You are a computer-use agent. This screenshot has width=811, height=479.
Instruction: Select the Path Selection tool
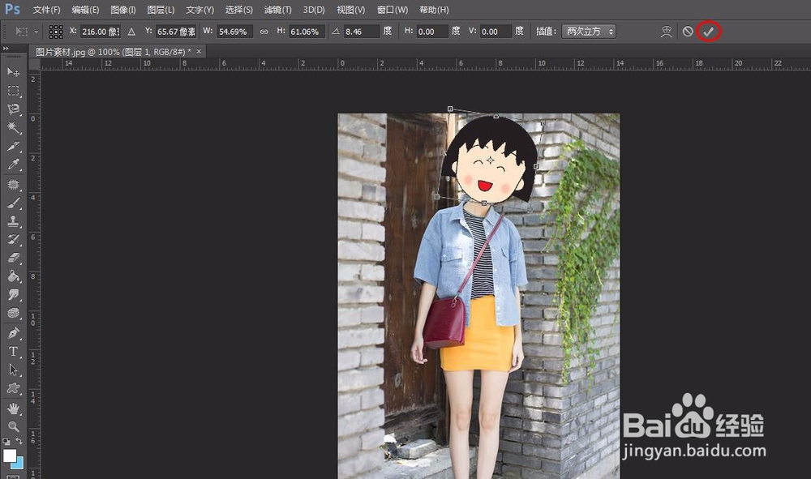point(14,370)
